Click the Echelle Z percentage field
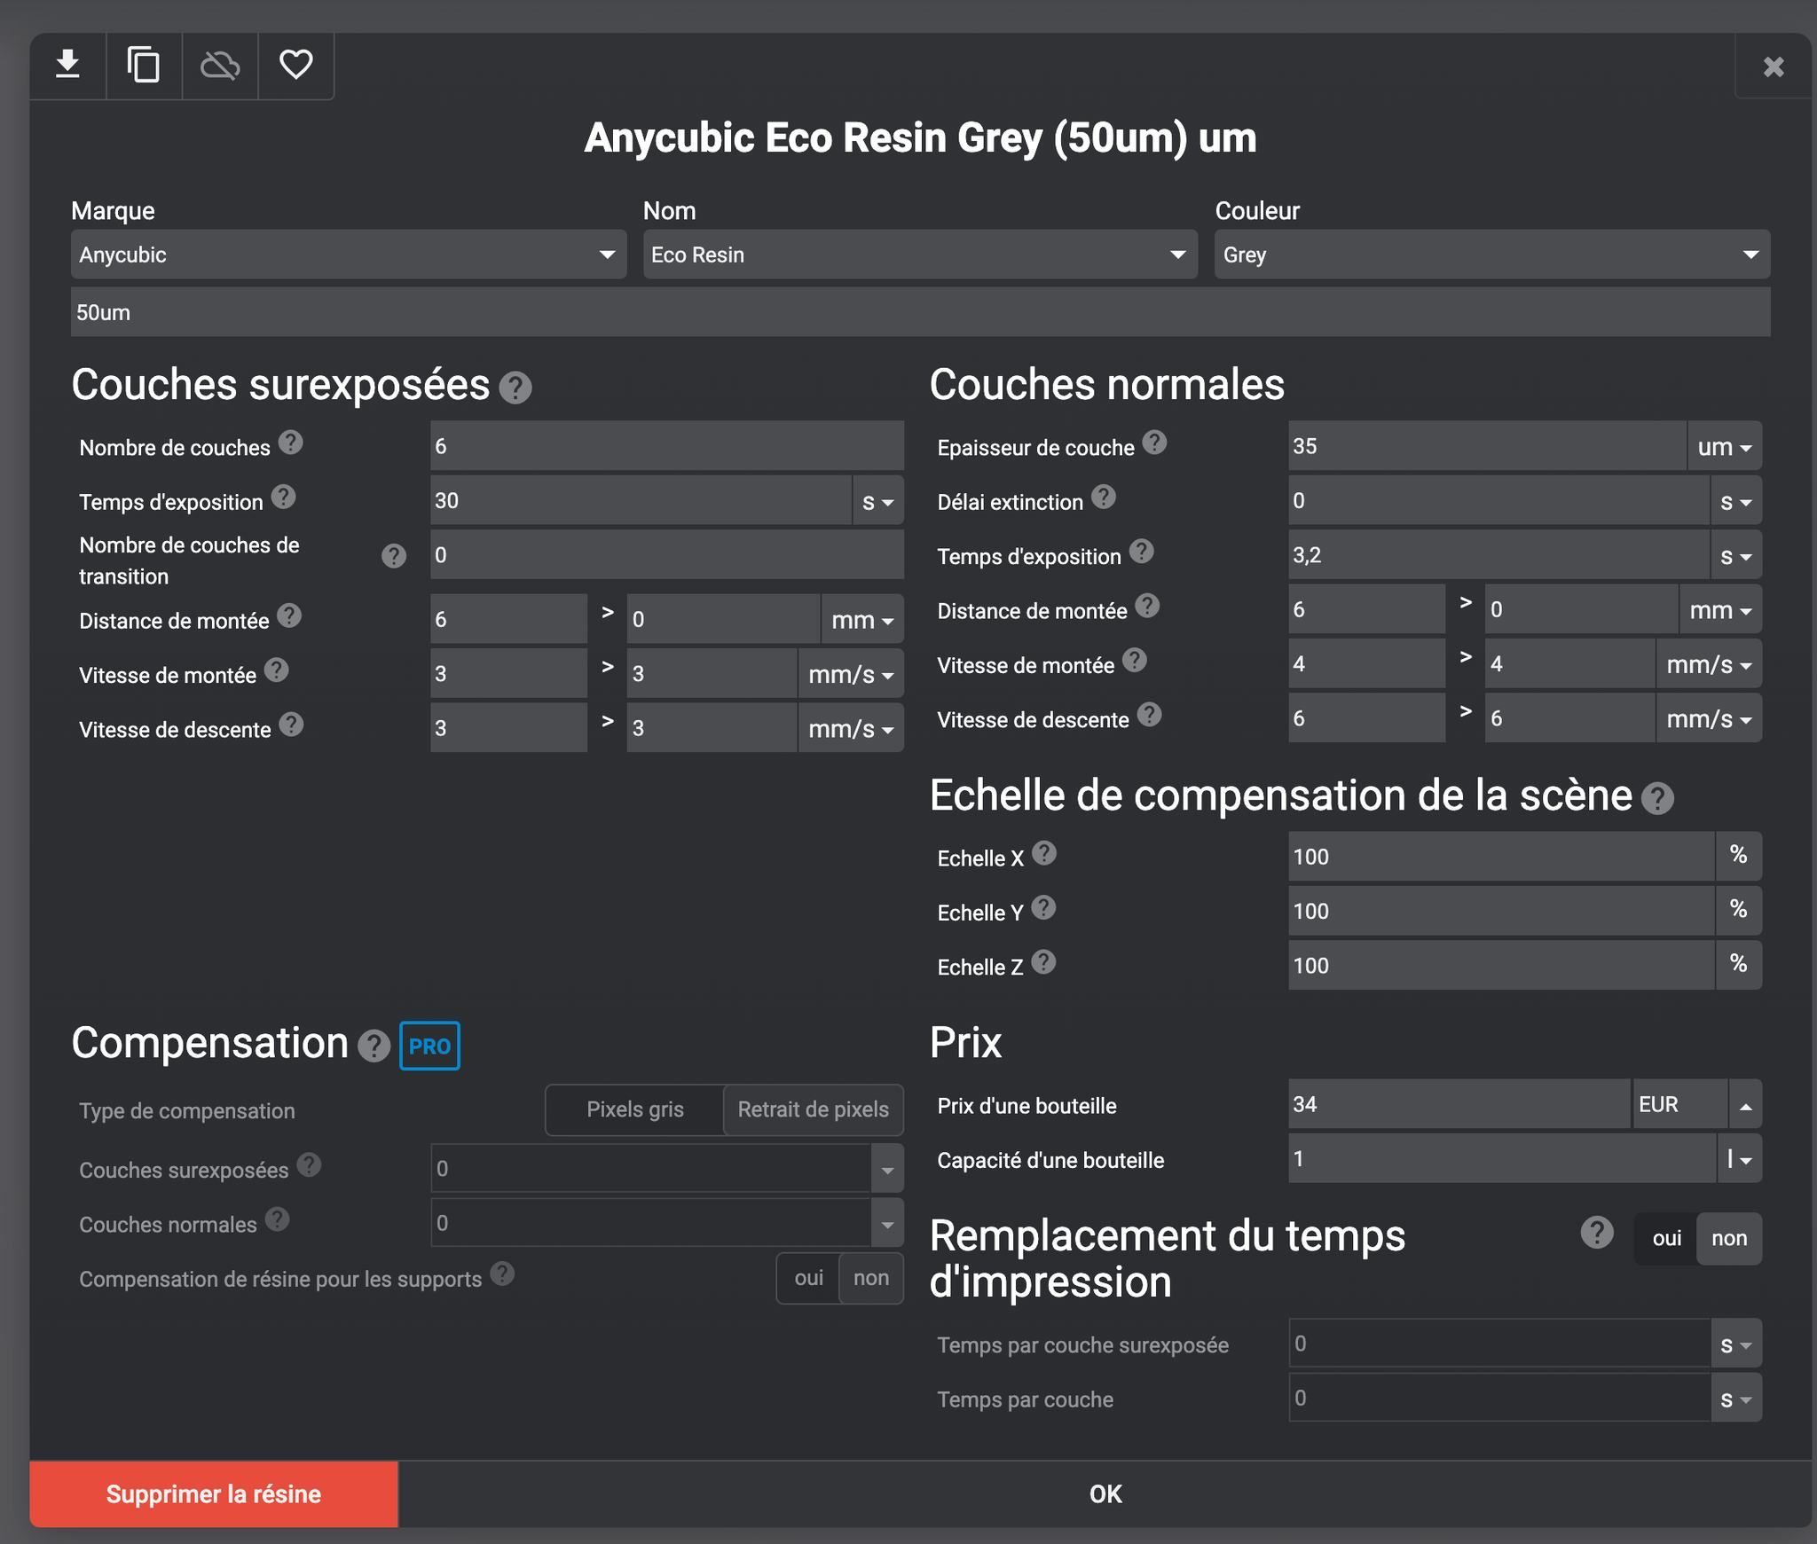 [x=1501, y=966]
